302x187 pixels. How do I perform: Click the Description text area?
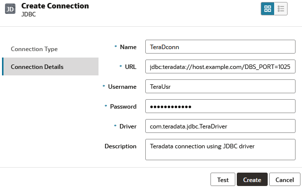(220, 150)
